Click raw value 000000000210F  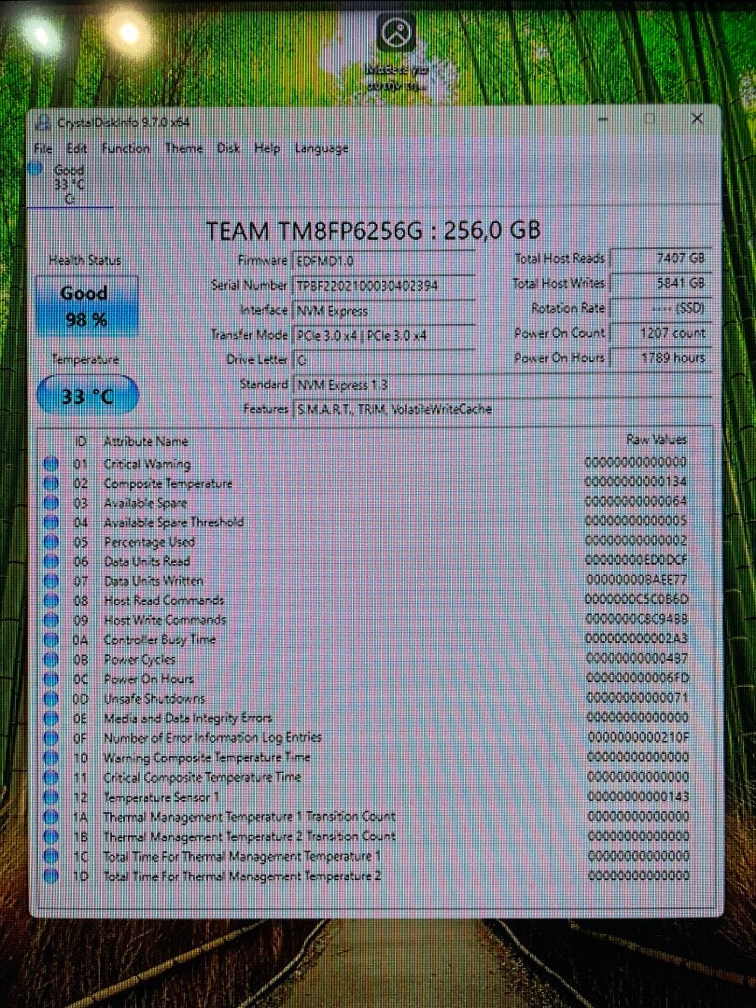pos(637,736)
